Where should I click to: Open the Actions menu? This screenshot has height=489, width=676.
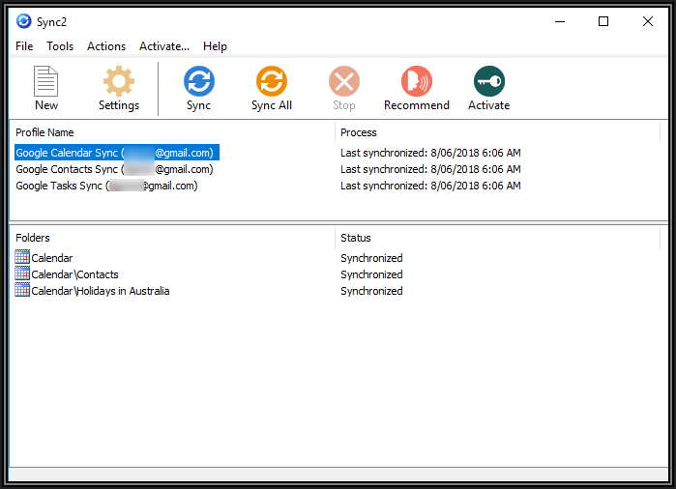pyautogui.click(x=106, y=46)
